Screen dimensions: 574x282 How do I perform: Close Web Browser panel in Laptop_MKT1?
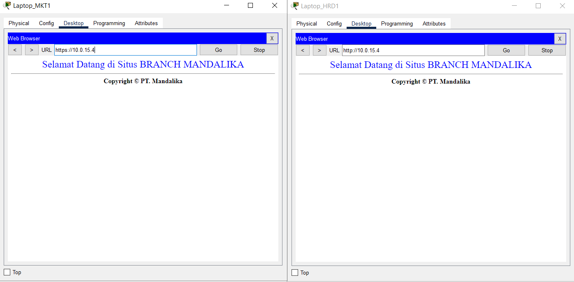(272, 38)
